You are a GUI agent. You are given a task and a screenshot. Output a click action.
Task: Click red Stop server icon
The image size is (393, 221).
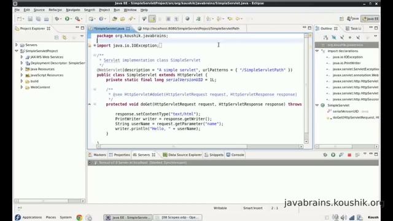tap(349, 155)
